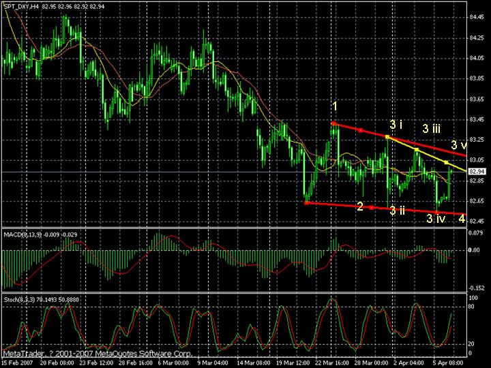Click lower red trendline's leftmost anchor point
Viewport: 491px width, 368px height.
307,203
